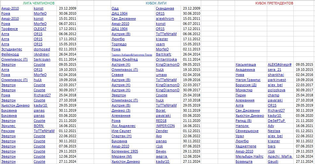The width and height of the screenshot is (315, 164).
Task: Open the Академика team link
Action: tap(245, 70)
